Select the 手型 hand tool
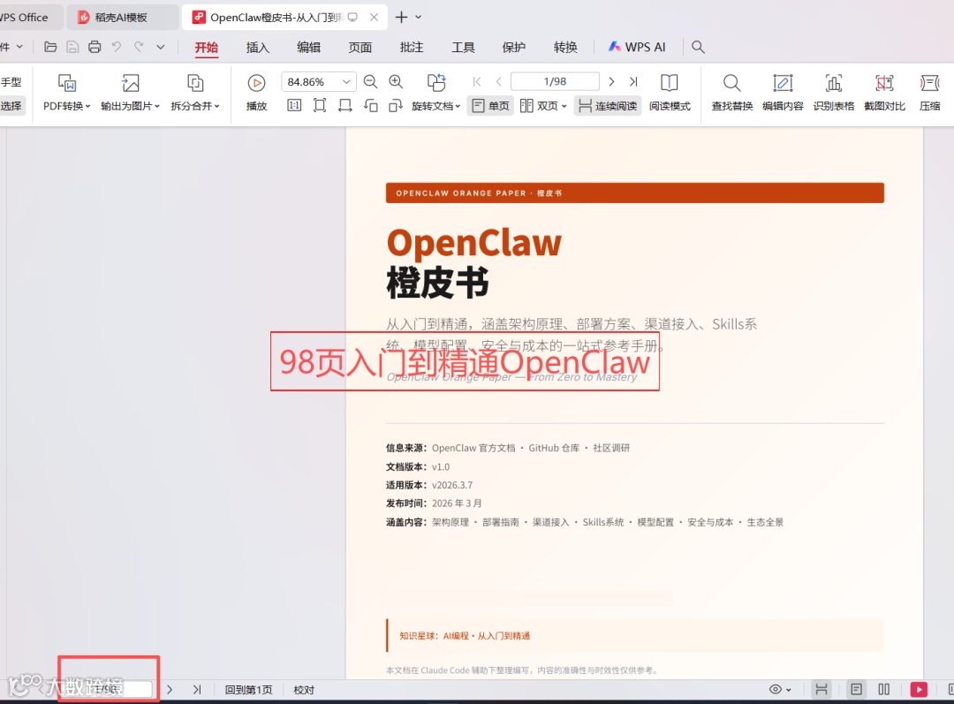 (11, 82)
